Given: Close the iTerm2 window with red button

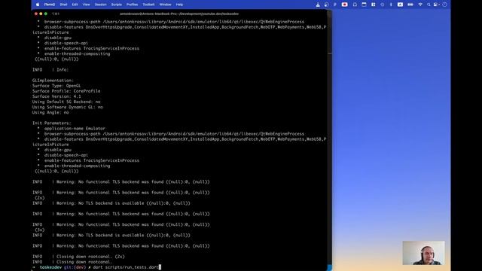Looking at the screenshot, I should point(36,14).
